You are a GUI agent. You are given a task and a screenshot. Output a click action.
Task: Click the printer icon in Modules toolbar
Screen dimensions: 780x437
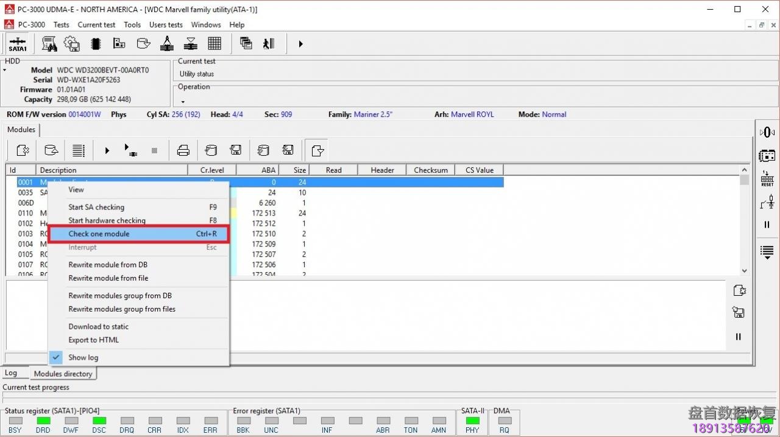(183, 150)
